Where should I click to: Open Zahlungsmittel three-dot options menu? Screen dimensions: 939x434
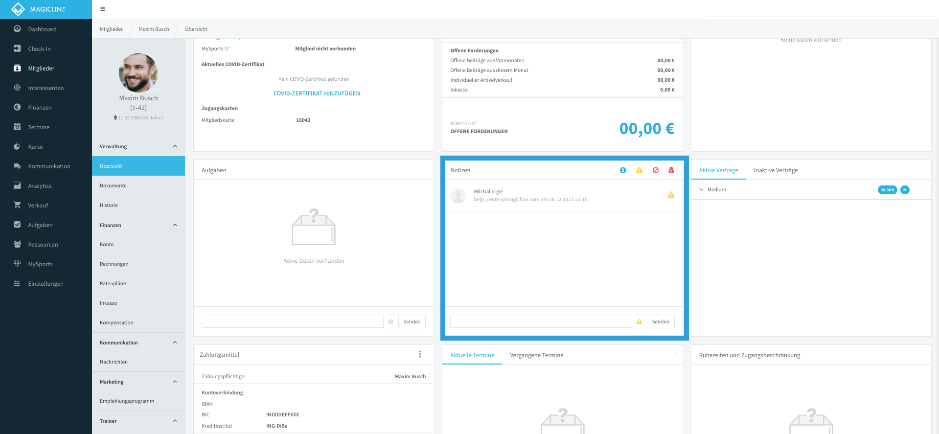(x=420, y=354)
